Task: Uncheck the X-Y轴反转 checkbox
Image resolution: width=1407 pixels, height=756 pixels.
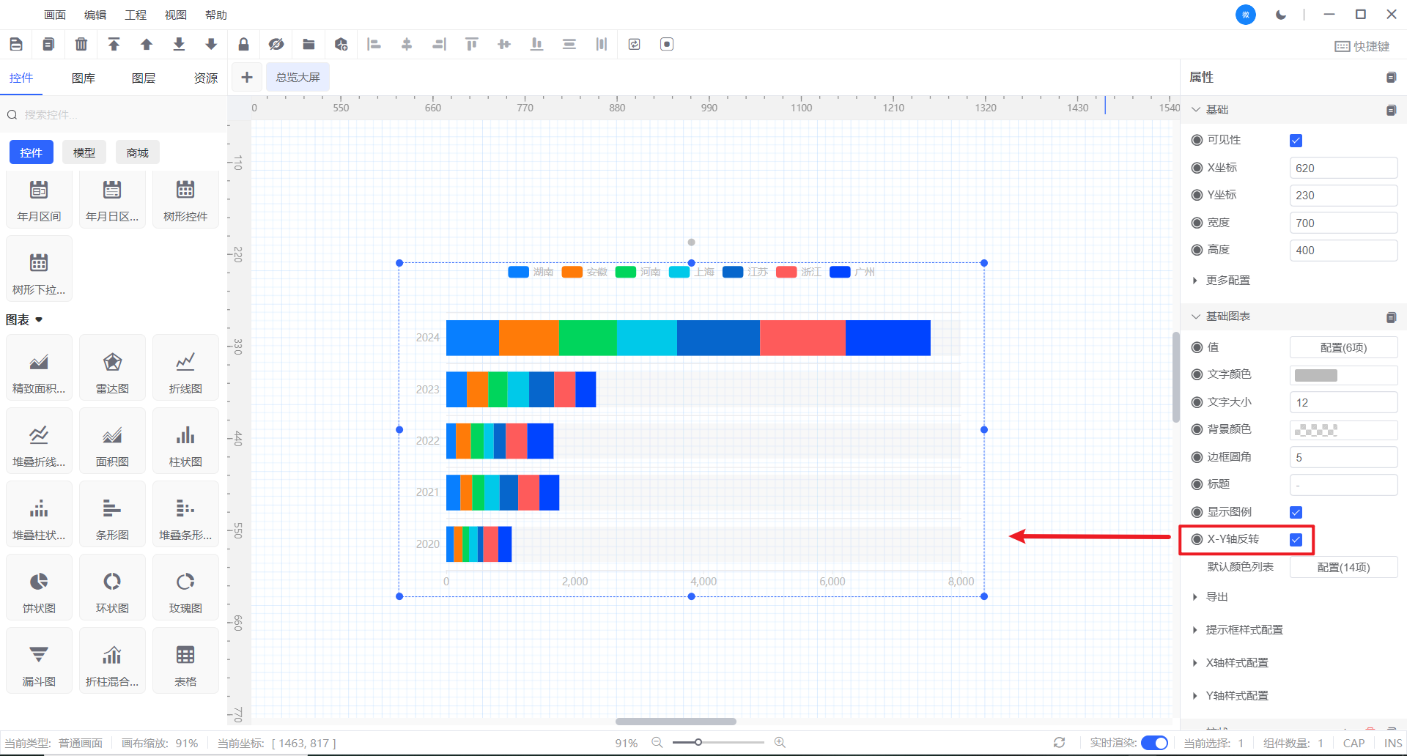Action: tap(1296, 540)
